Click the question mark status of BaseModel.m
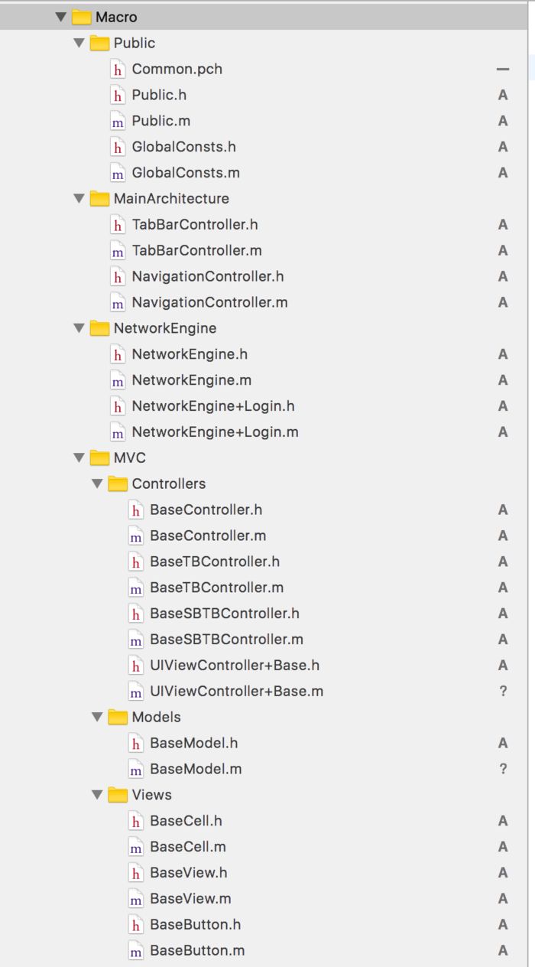The height and width of the screenshot is (967, 535). (503, 770)
